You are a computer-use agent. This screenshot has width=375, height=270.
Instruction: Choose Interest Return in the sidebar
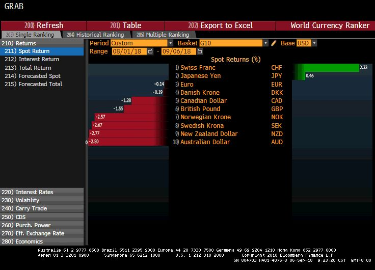coord(42,59)
